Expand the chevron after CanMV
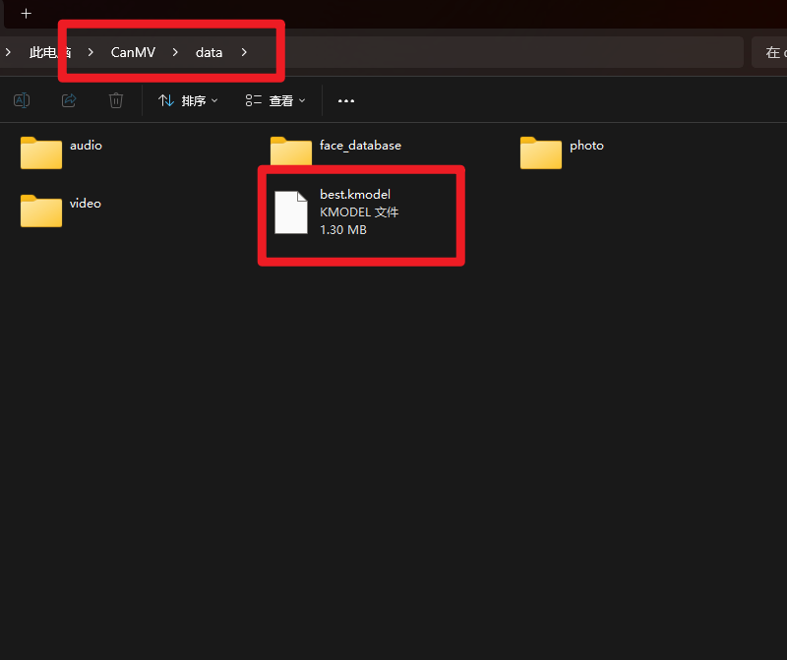Screen dimensions: 787x660 click(175, 52)
